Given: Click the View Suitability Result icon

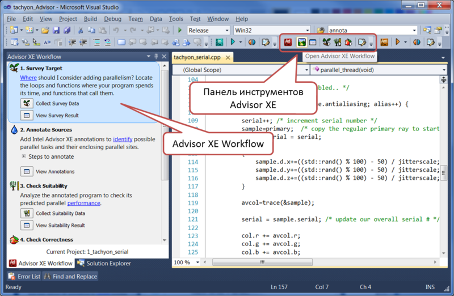Looking at the screenshot, I should coord(27,225).
